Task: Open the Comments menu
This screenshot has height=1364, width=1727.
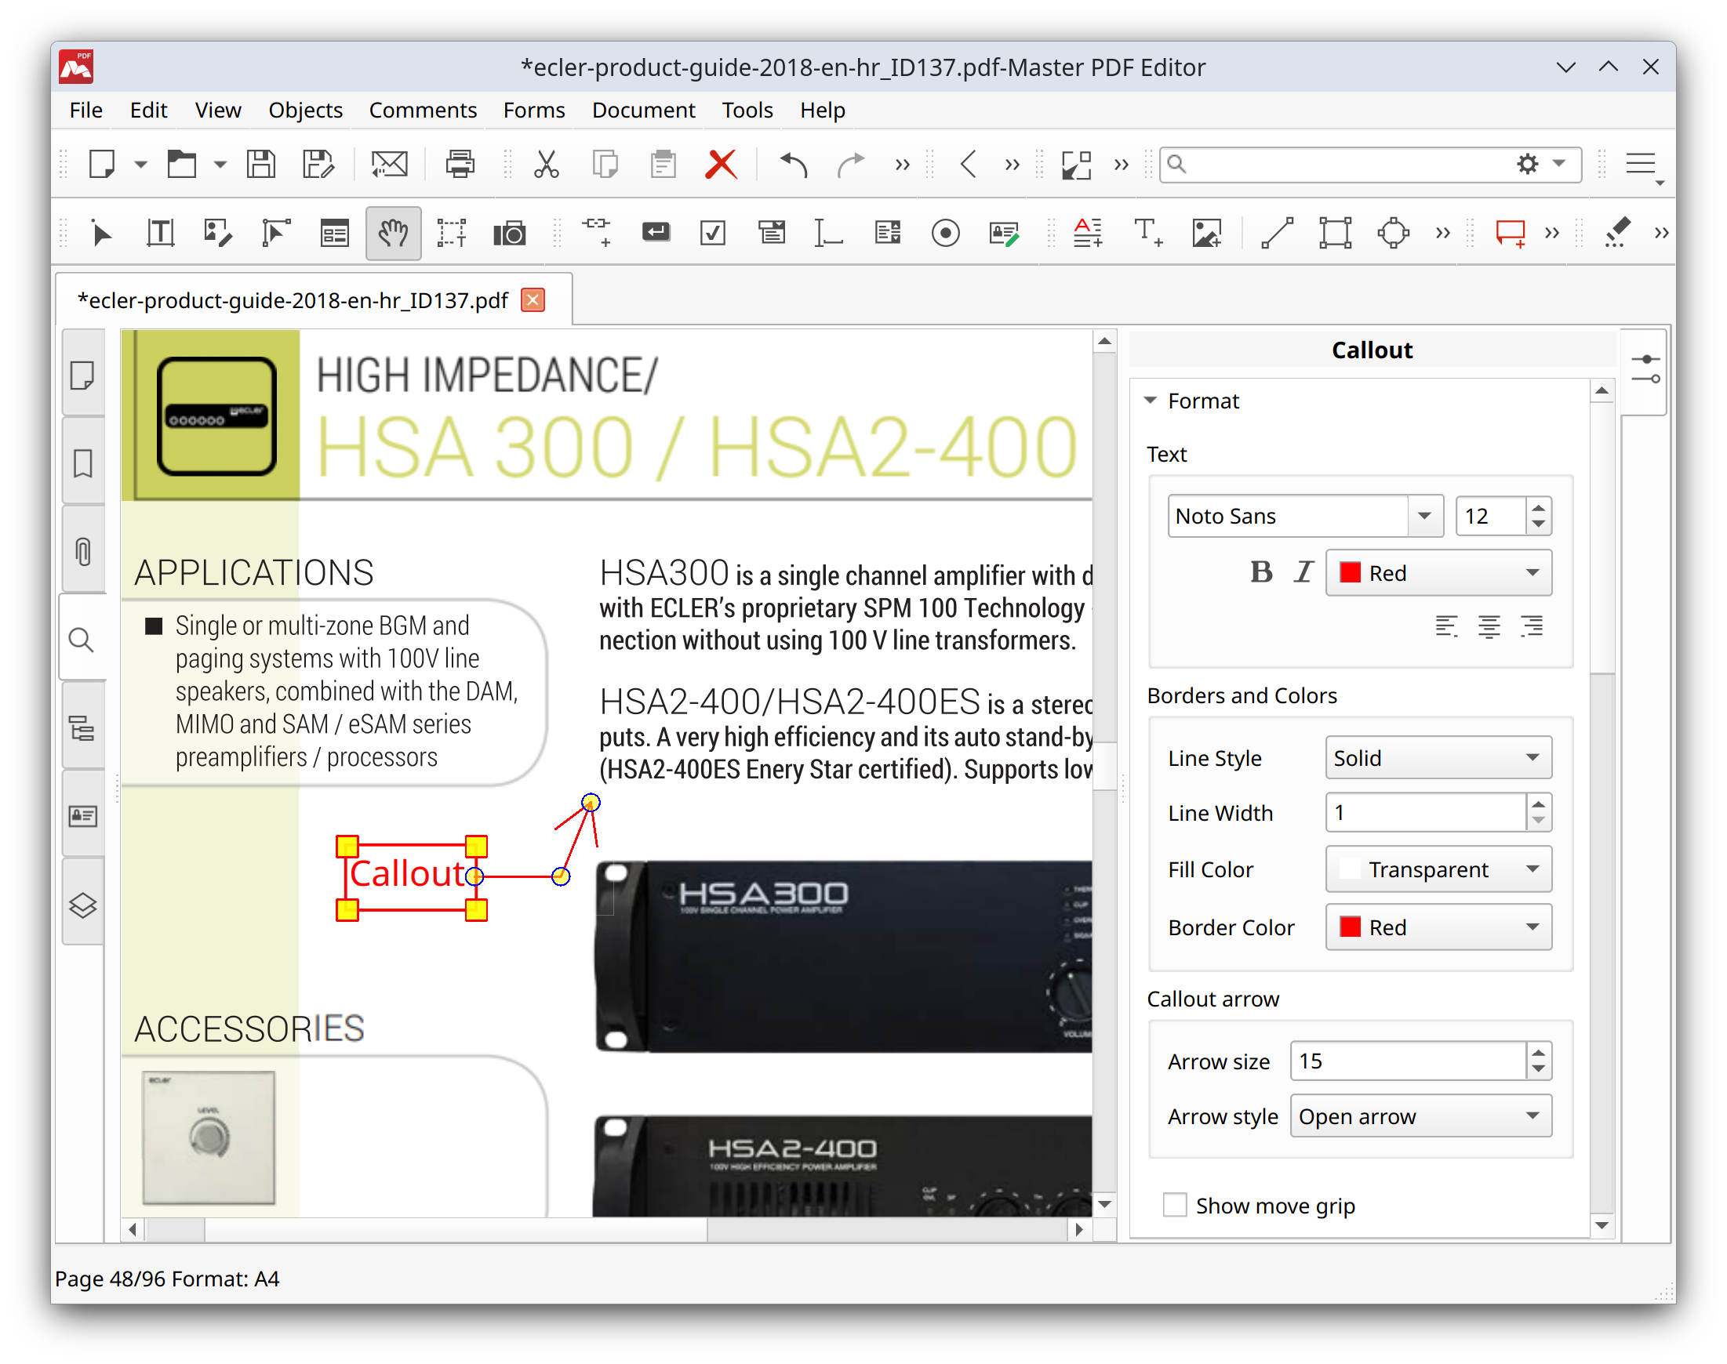Action: 422,111
